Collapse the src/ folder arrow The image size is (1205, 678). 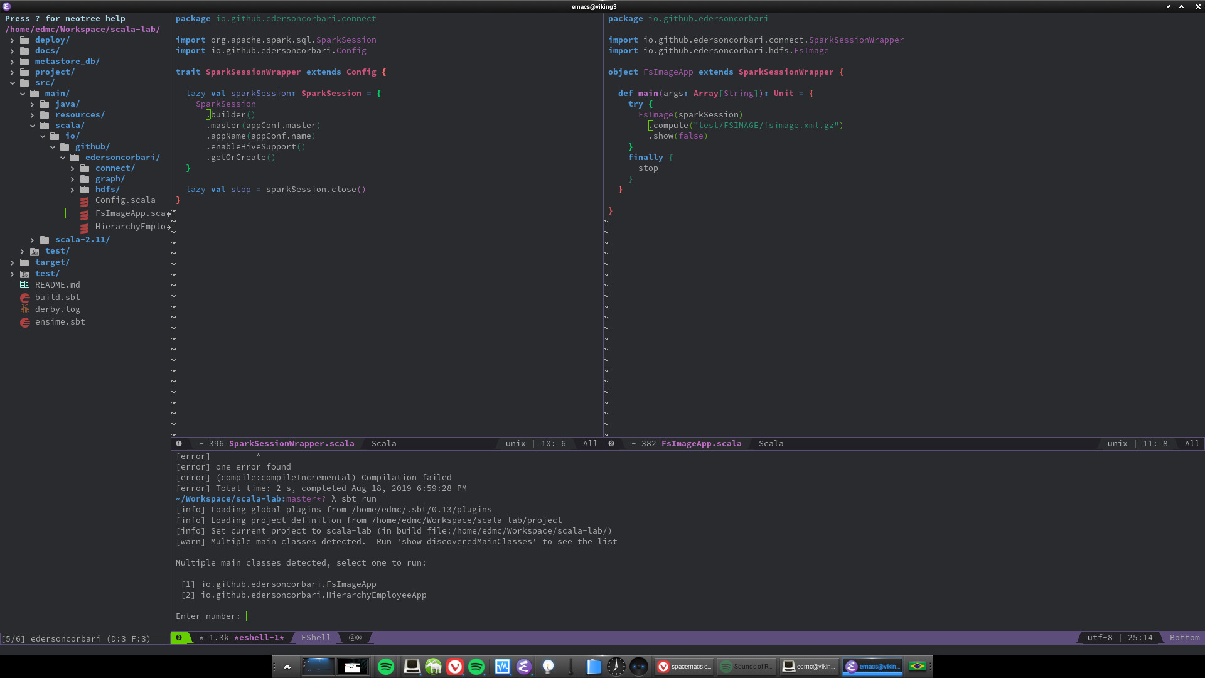click(12, 83)
